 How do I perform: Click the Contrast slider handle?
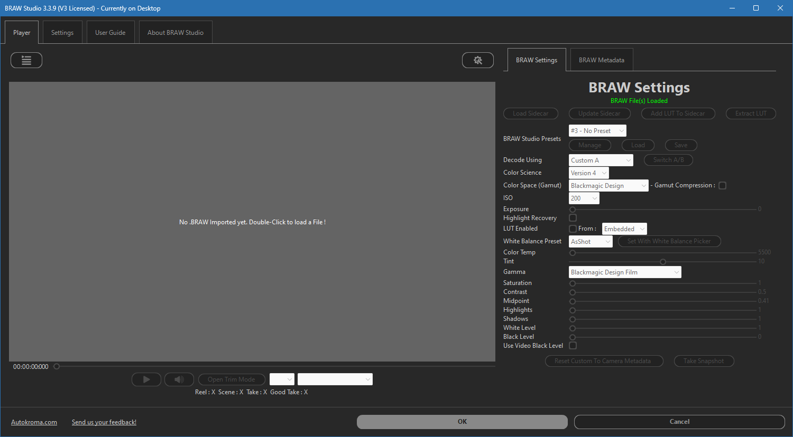[x=573, y=292]
